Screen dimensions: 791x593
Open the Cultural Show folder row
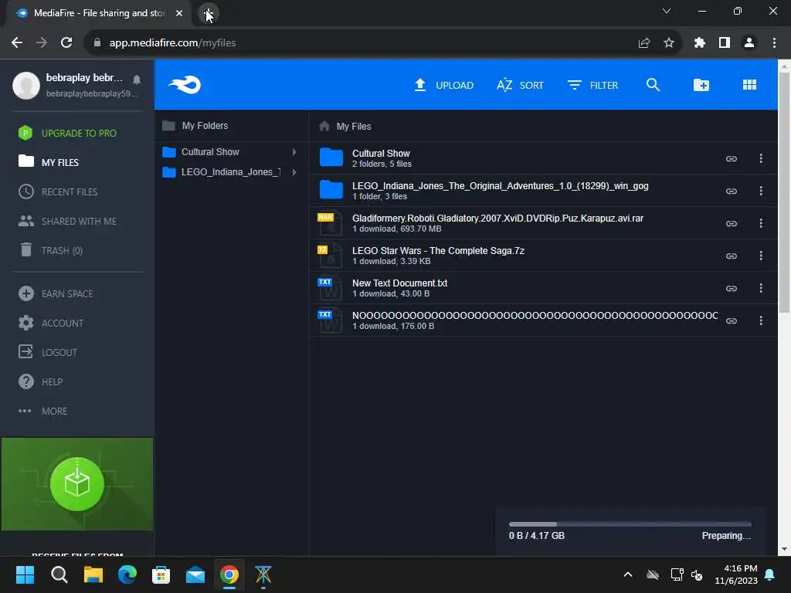543,158
